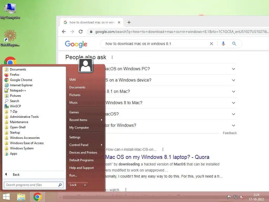Click the user account picture in Start menu

tap(86, 65)
